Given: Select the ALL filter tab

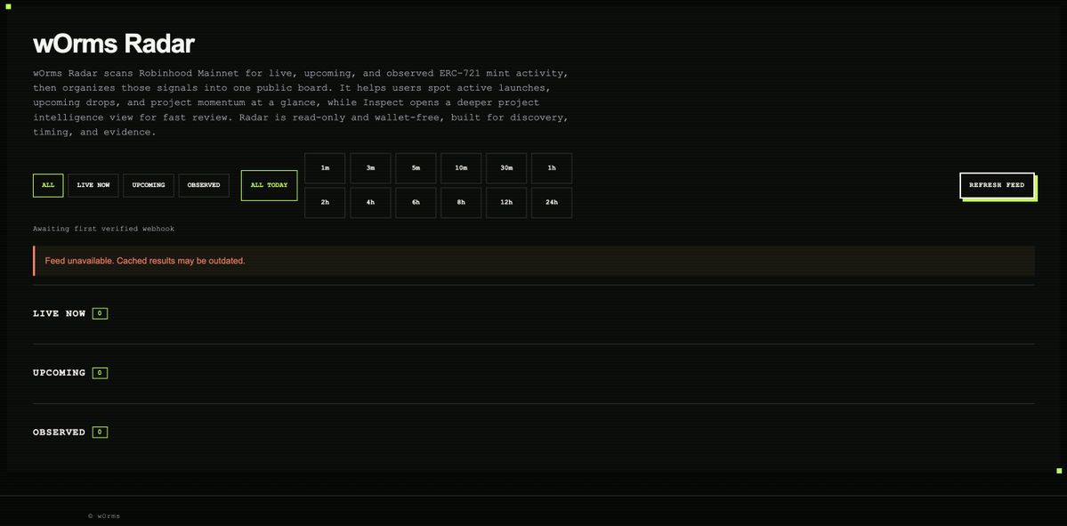Looking at the screenshot, I should (48, 185).
